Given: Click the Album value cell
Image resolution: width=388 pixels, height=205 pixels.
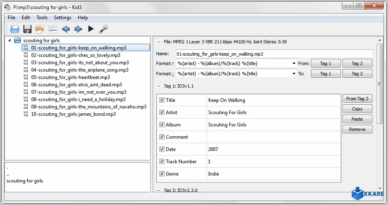Looking at the screenshot, I should tap(274, 125).
